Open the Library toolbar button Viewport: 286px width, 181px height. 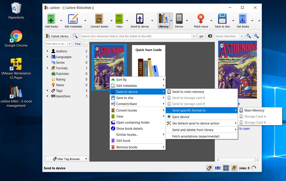tap(163, 21)
